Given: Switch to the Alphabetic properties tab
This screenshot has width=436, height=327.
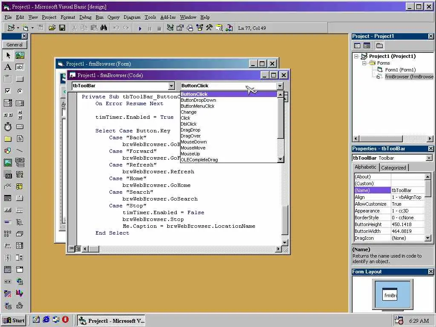Looking at the screenshot, I should (365, 167).
